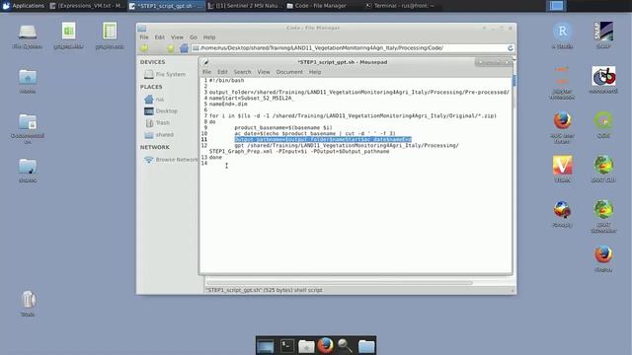Open Mousepad Document menu

click(289, 72)
